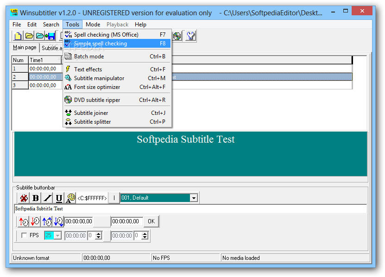The image size is (385, 277).
Task: Open the font color palette icon
Action: pos(70,198)
